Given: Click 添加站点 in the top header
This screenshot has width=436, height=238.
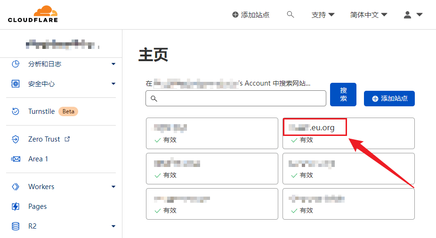Looking at the screenshot, I should pyautogui.click(x=251, y=15).
